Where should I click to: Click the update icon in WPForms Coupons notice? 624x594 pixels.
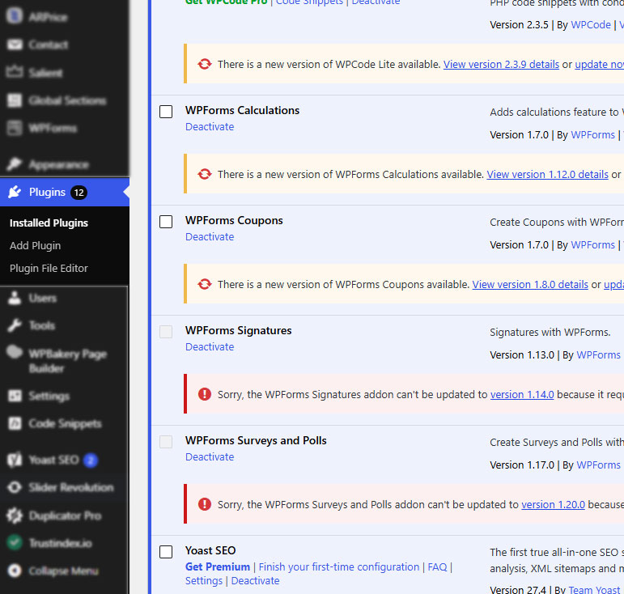point(205,284)
